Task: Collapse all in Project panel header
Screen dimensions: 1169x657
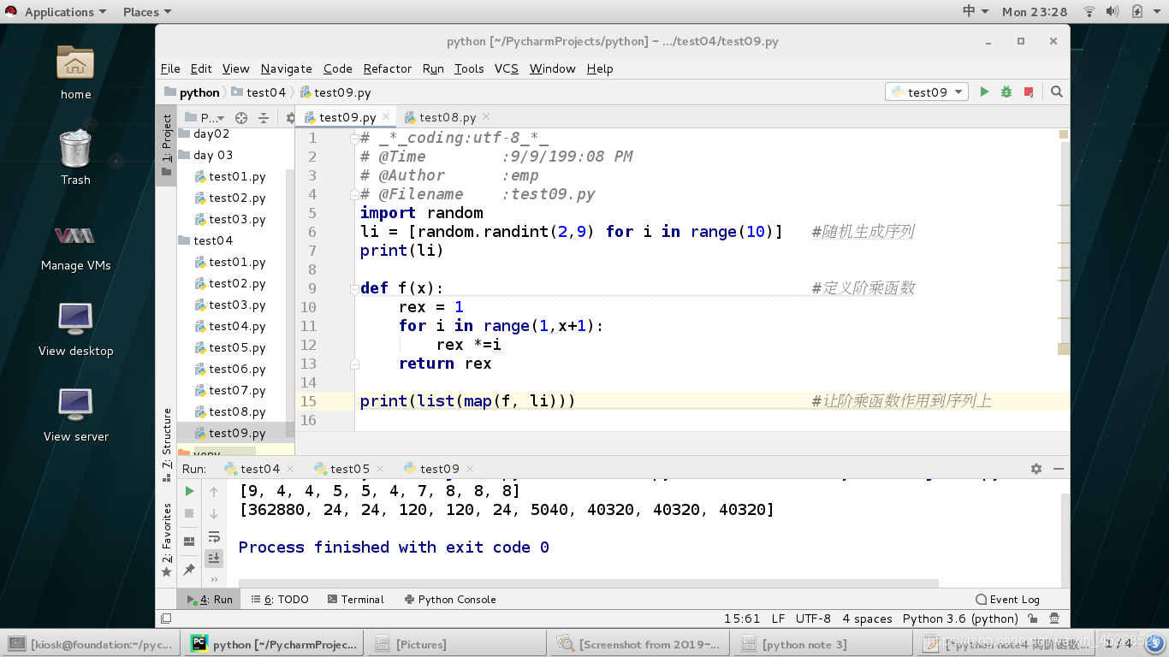Action: pos(264,118)
